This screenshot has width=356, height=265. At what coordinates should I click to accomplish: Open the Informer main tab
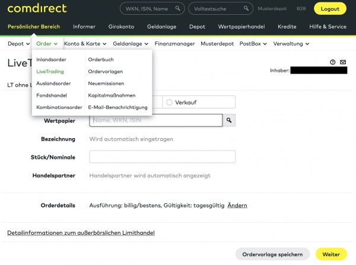coord(84,27)
